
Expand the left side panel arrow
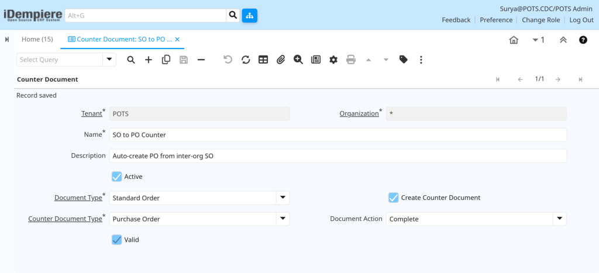pyautogui.click(x=7, y=39)
